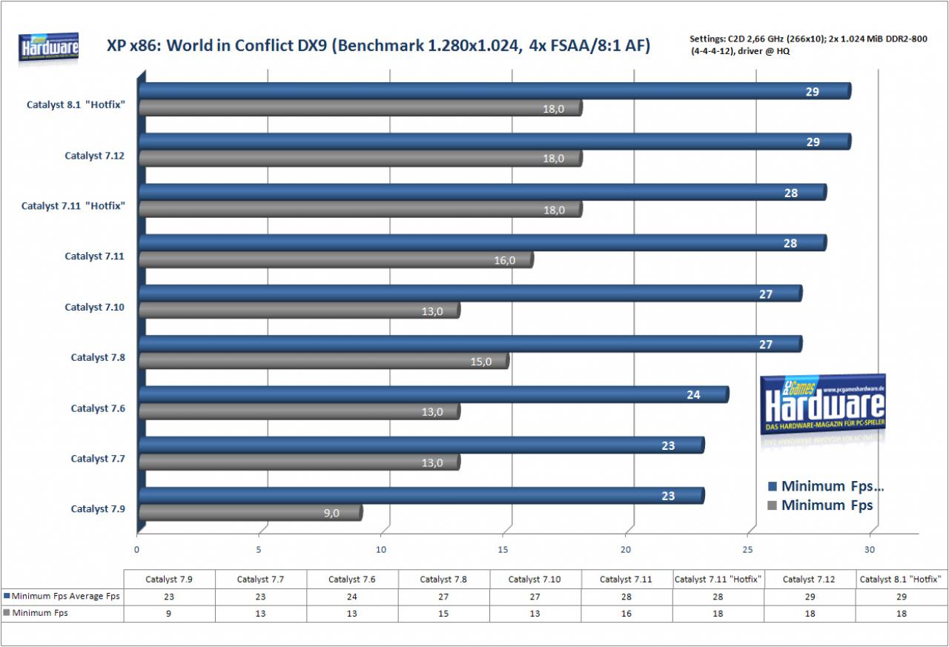The image size is (949, 647).
Task: Click the table column header Catalyst 7.11 "Hotfix"
Action: [719, 579]
